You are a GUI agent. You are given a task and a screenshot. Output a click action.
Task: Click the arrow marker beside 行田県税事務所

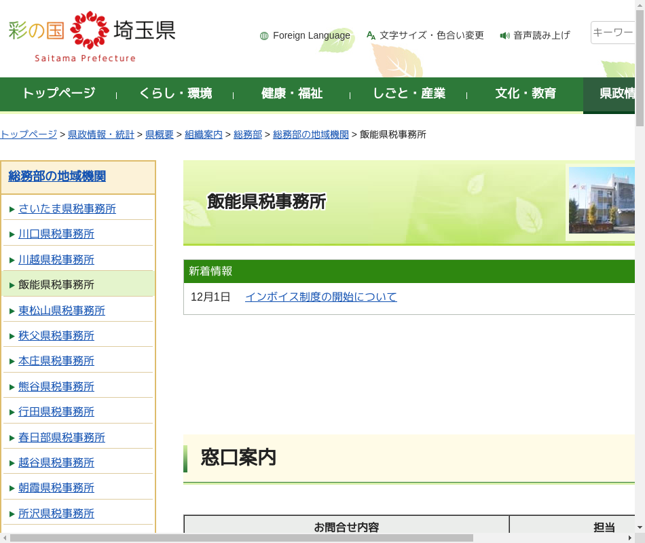click(x=12, y=412)
